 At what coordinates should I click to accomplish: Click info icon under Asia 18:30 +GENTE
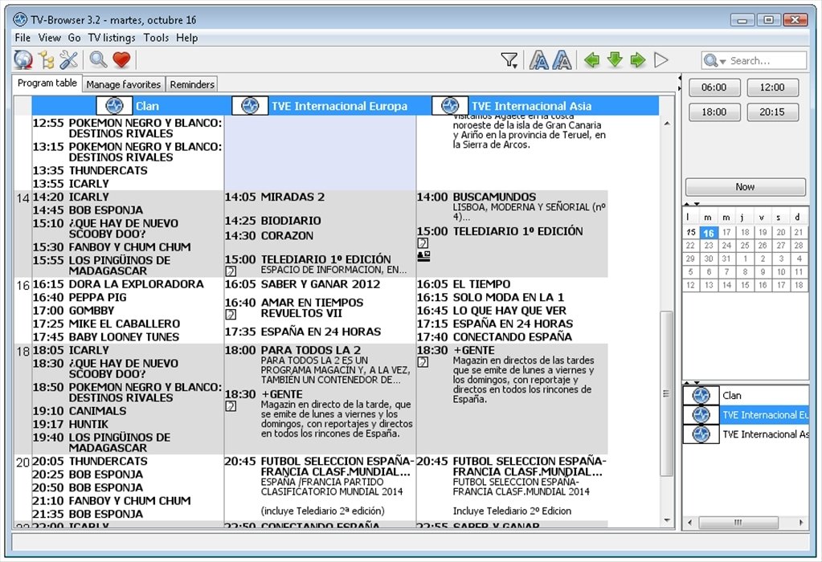[423, 362]
